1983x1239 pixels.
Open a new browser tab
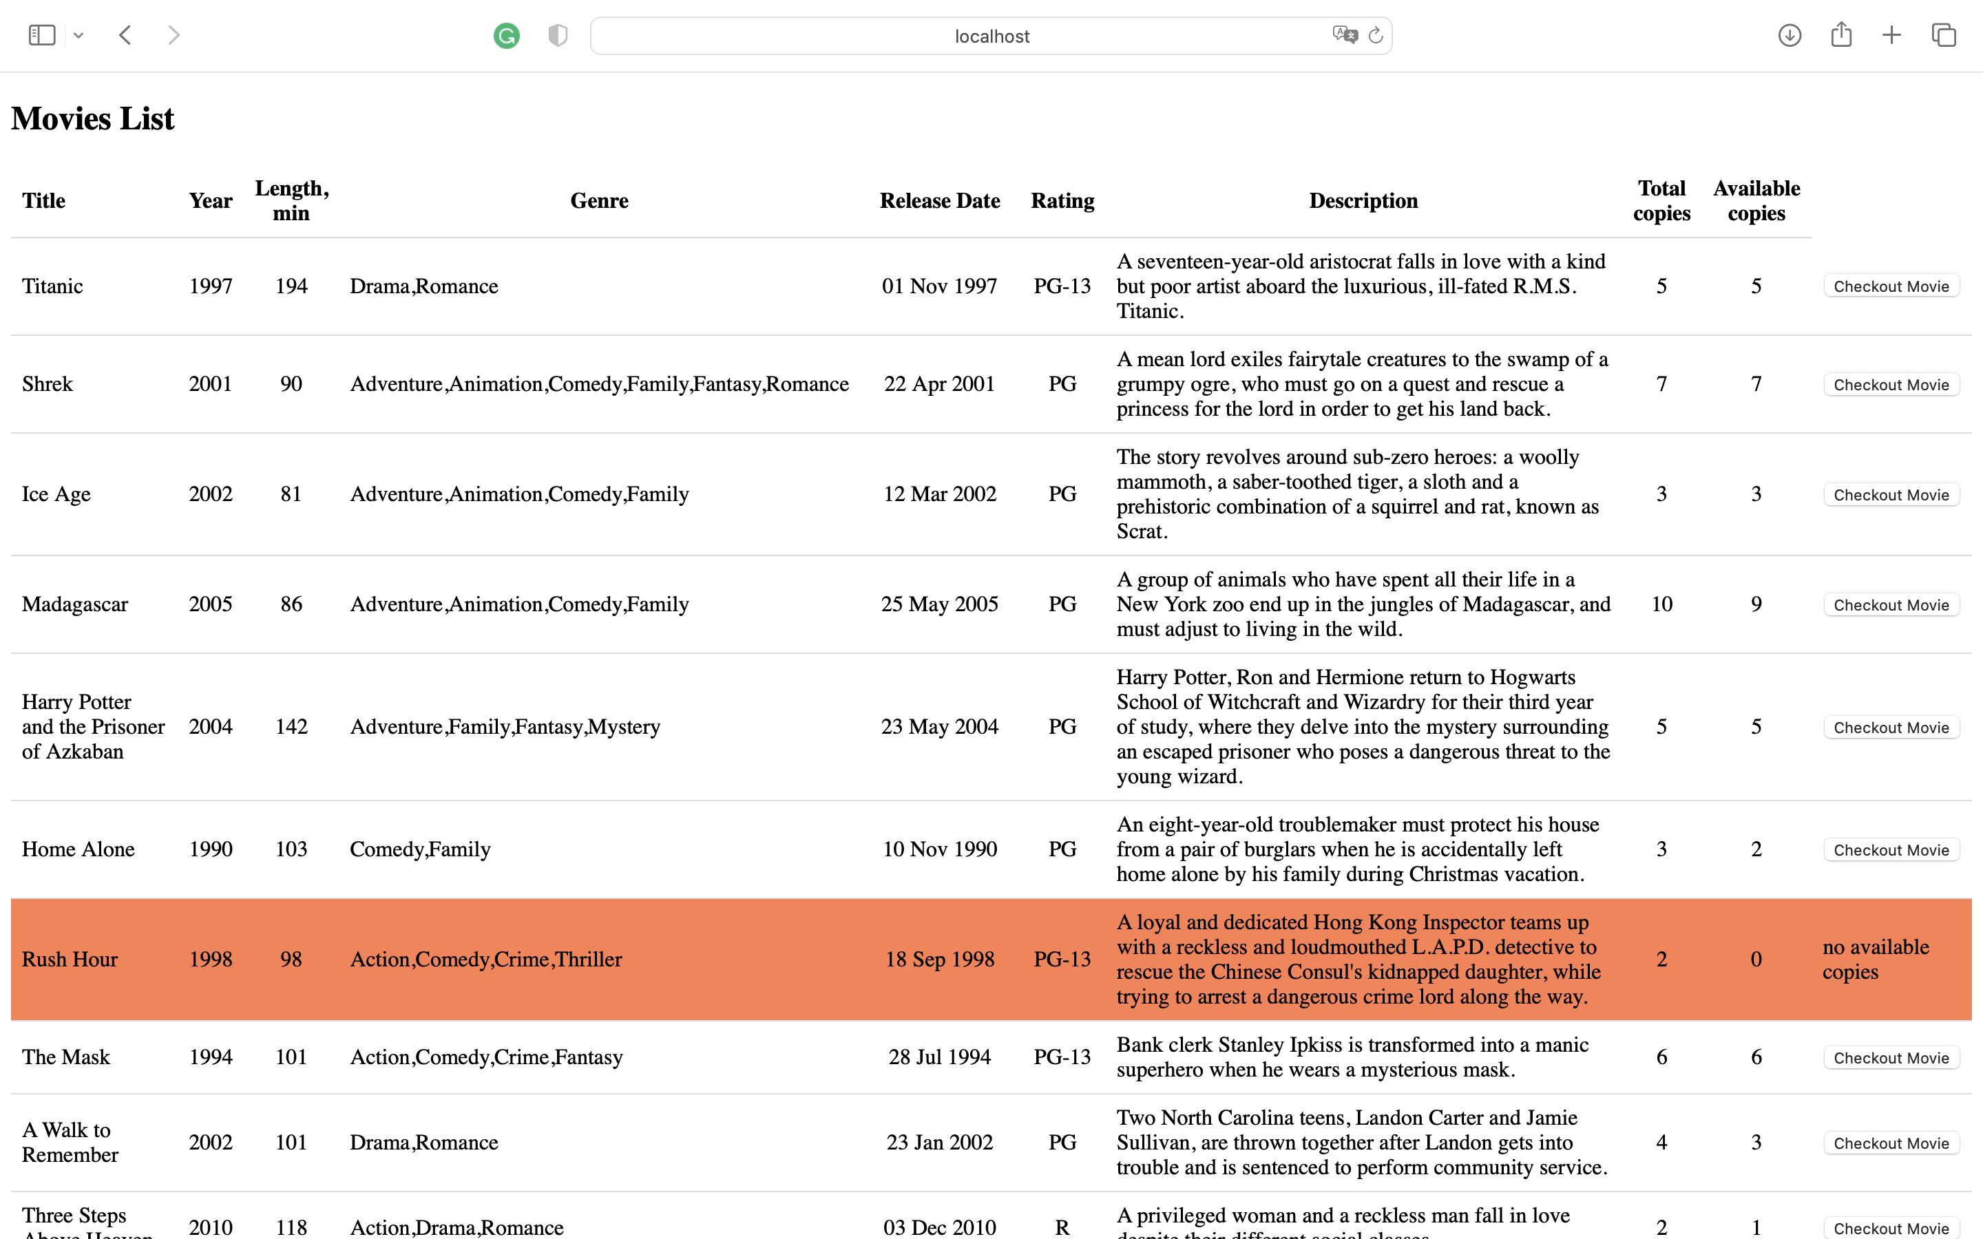[x=1891, y=35]
